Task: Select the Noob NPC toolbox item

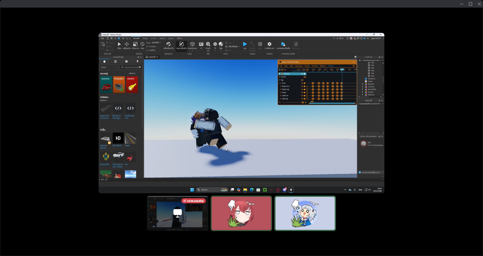Action: 106,159
